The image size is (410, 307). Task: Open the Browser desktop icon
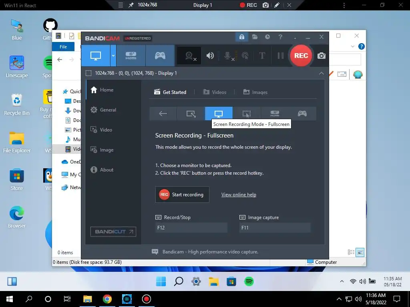17,217
